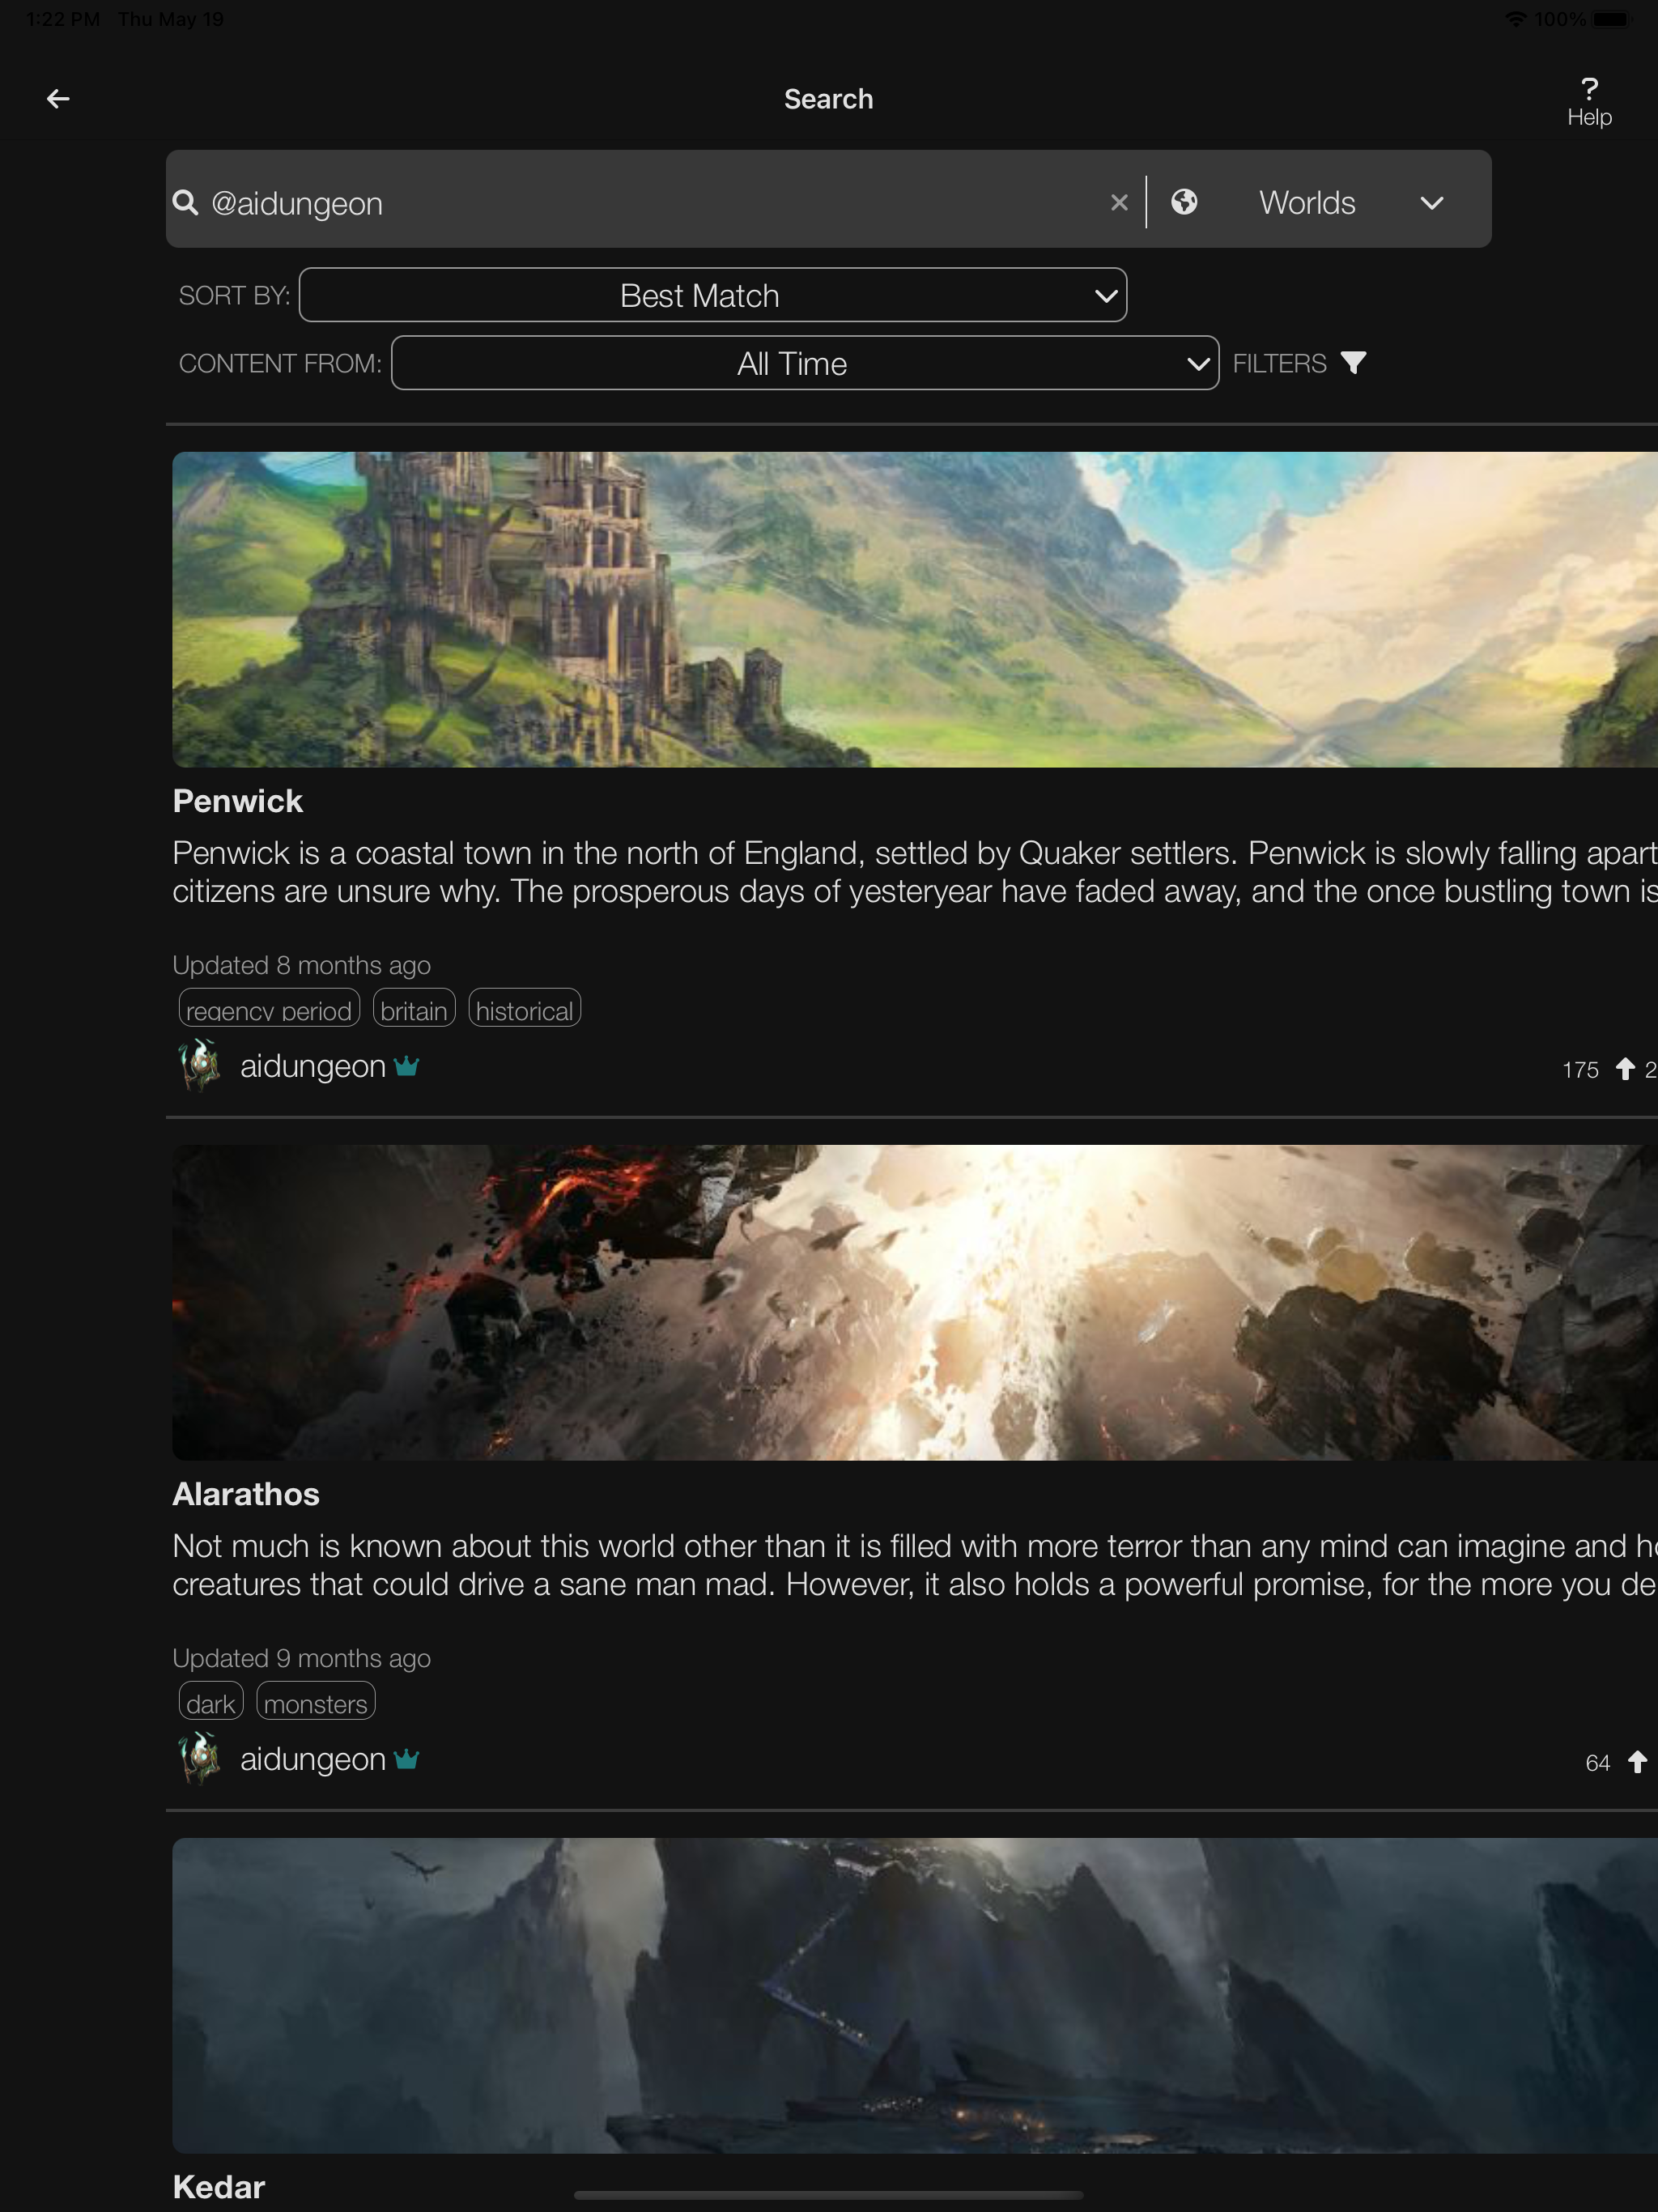Image resolution: width=1658 pixels, height=2212 pixels.
Task: Upvote Alarathos with the arrow icon
Action: click(x=1637, y=1762)
